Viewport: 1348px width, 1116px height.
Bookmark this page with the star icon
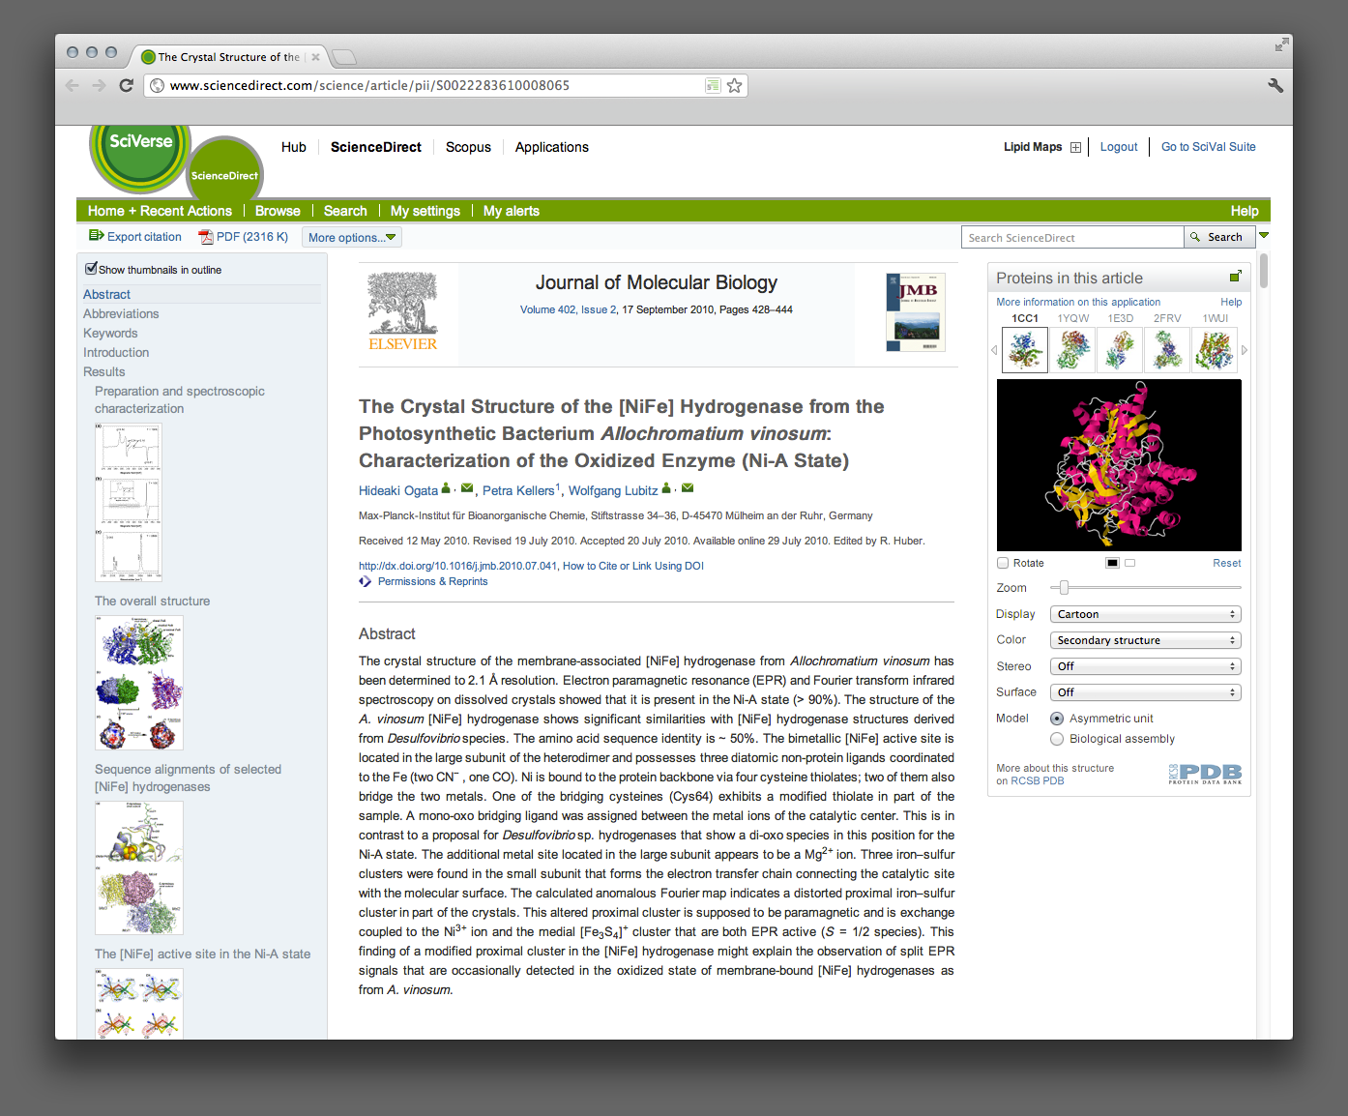tap(735, 85)
